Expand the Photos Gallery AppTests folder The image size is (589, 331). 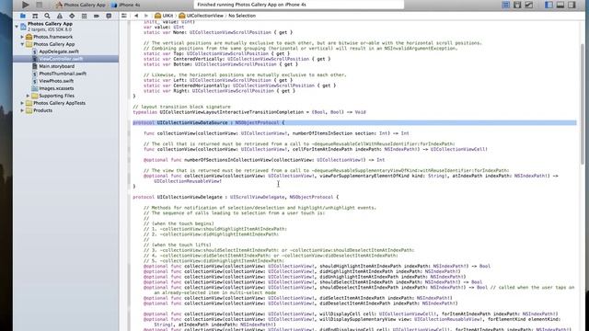pos(22,103)
